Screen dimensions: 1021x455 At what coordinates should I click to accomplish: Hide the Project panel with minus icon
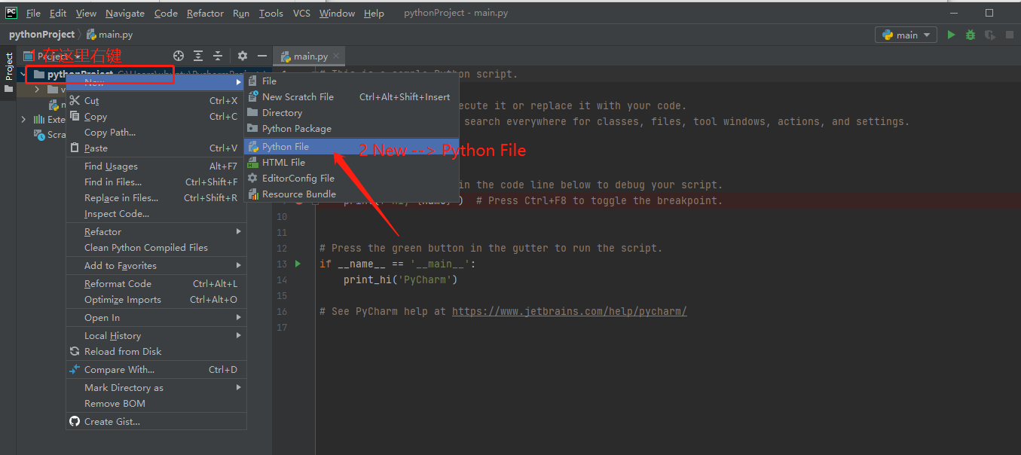pyautogui.click(x=262, y=56)
